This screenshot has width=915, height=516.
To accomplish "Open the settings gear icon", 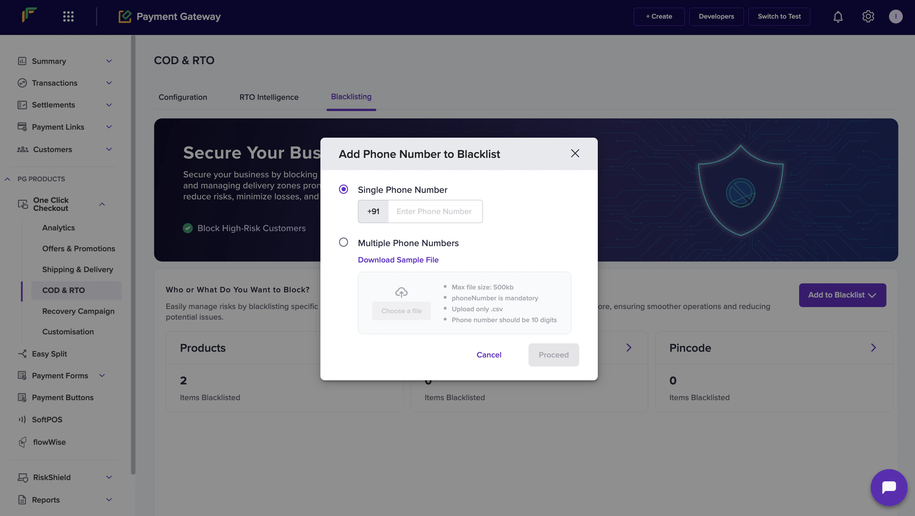I will [868, 17].
